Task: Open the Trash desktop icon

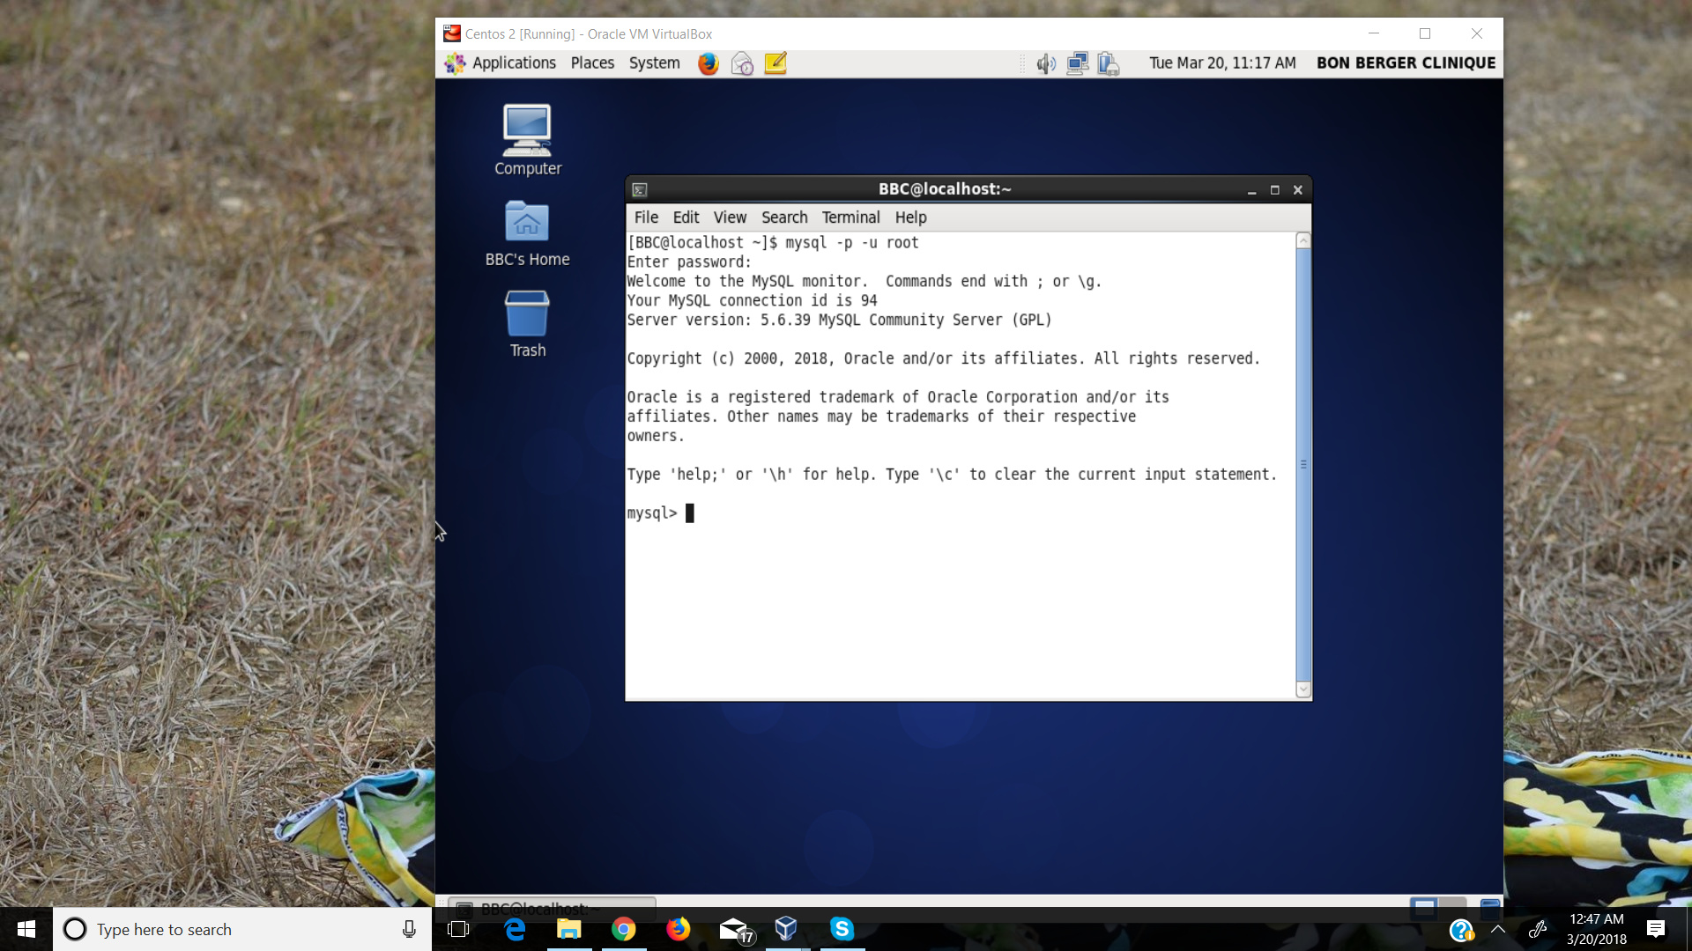Action: click(x=527, y=324)
